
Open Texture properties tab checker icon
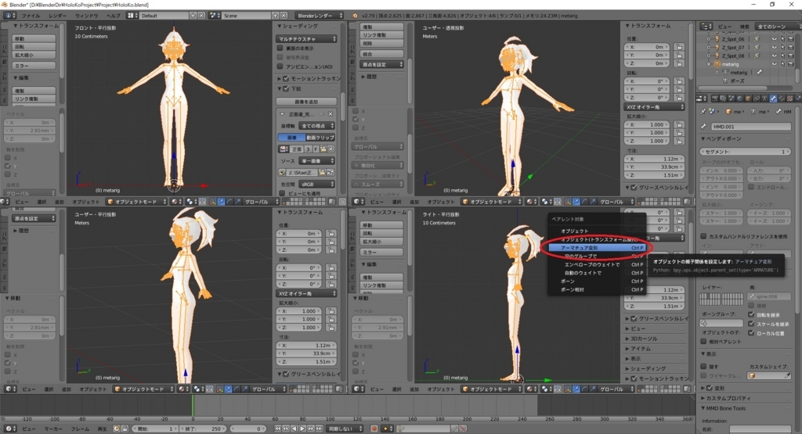click(x=789, y=99)
